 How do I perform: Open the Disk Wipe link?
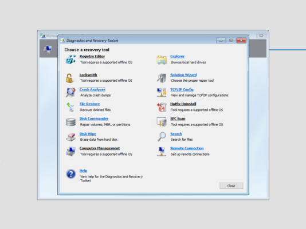pos(88,134)
